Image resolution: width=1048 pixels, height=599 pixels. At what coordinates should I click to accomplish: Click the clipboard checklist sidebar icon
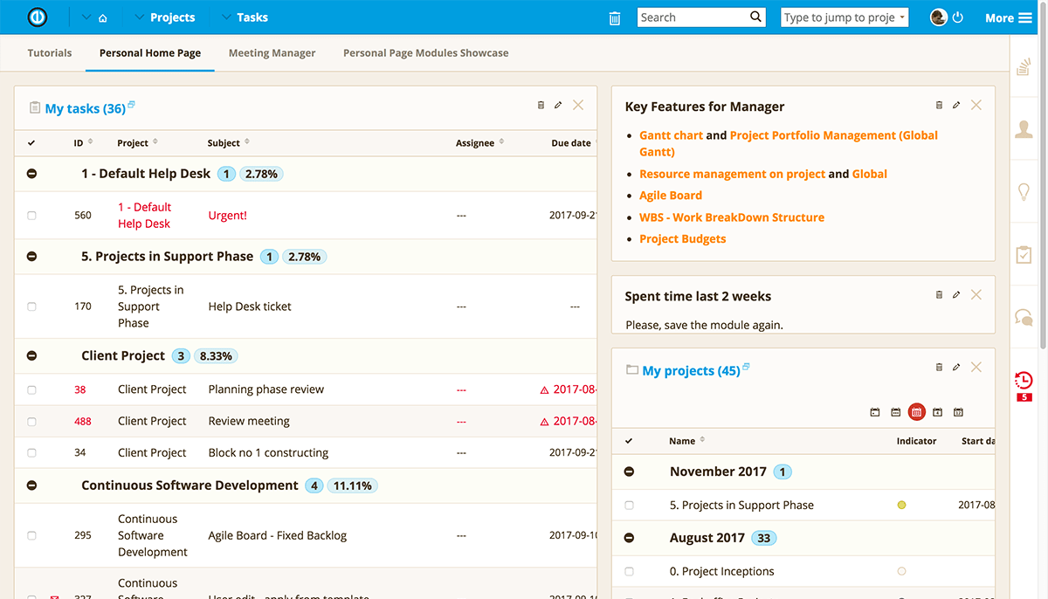click(1024, 255)
